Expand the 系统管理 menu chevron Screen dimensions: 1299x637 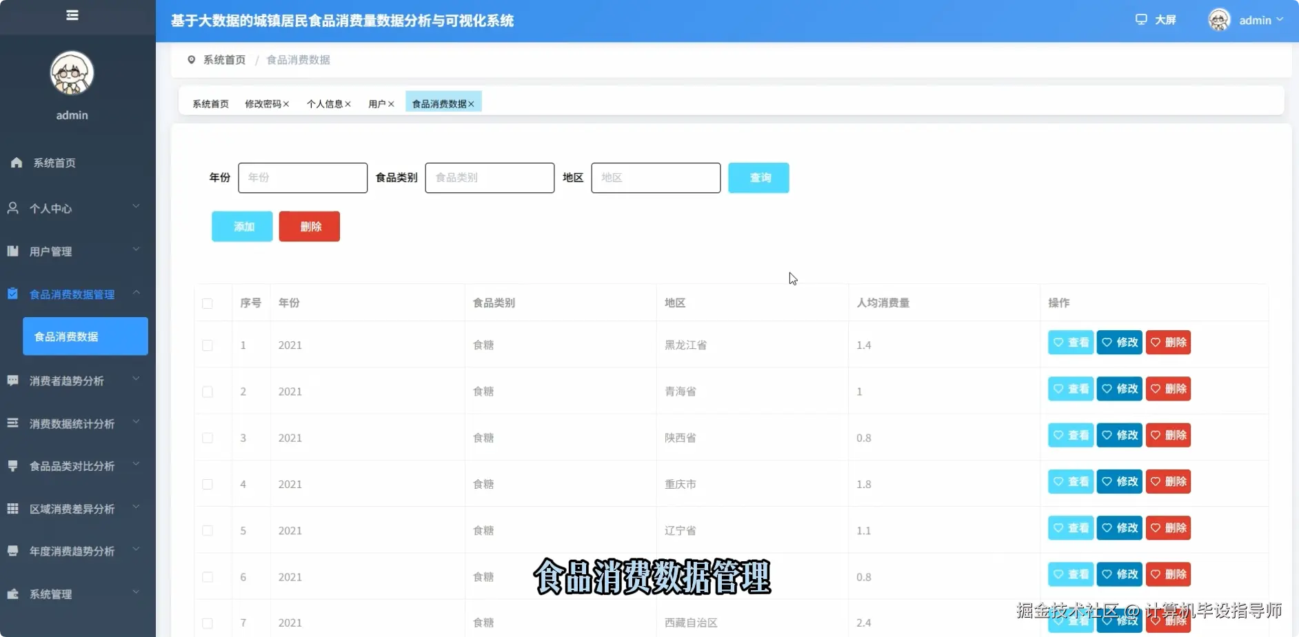136,591
